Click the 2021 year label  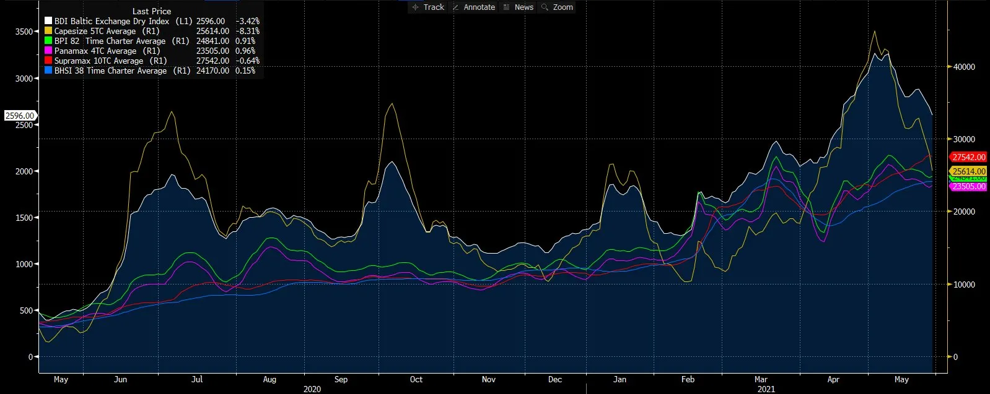tap(766, 389)
